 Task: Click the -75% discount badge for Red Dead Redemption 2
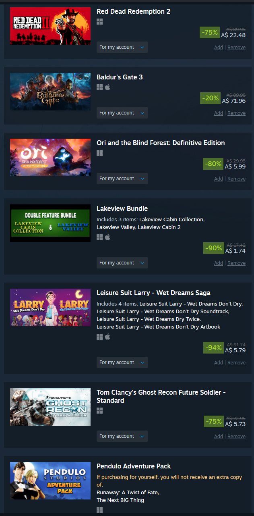coord(210,32)
